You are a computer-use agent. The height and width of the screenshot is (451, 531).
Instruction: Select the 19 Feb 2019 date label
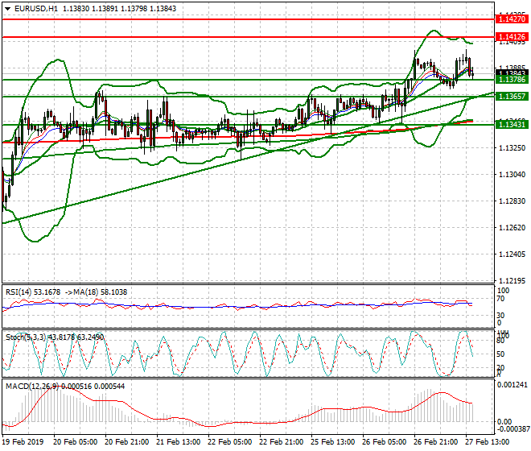click(23, 442)
